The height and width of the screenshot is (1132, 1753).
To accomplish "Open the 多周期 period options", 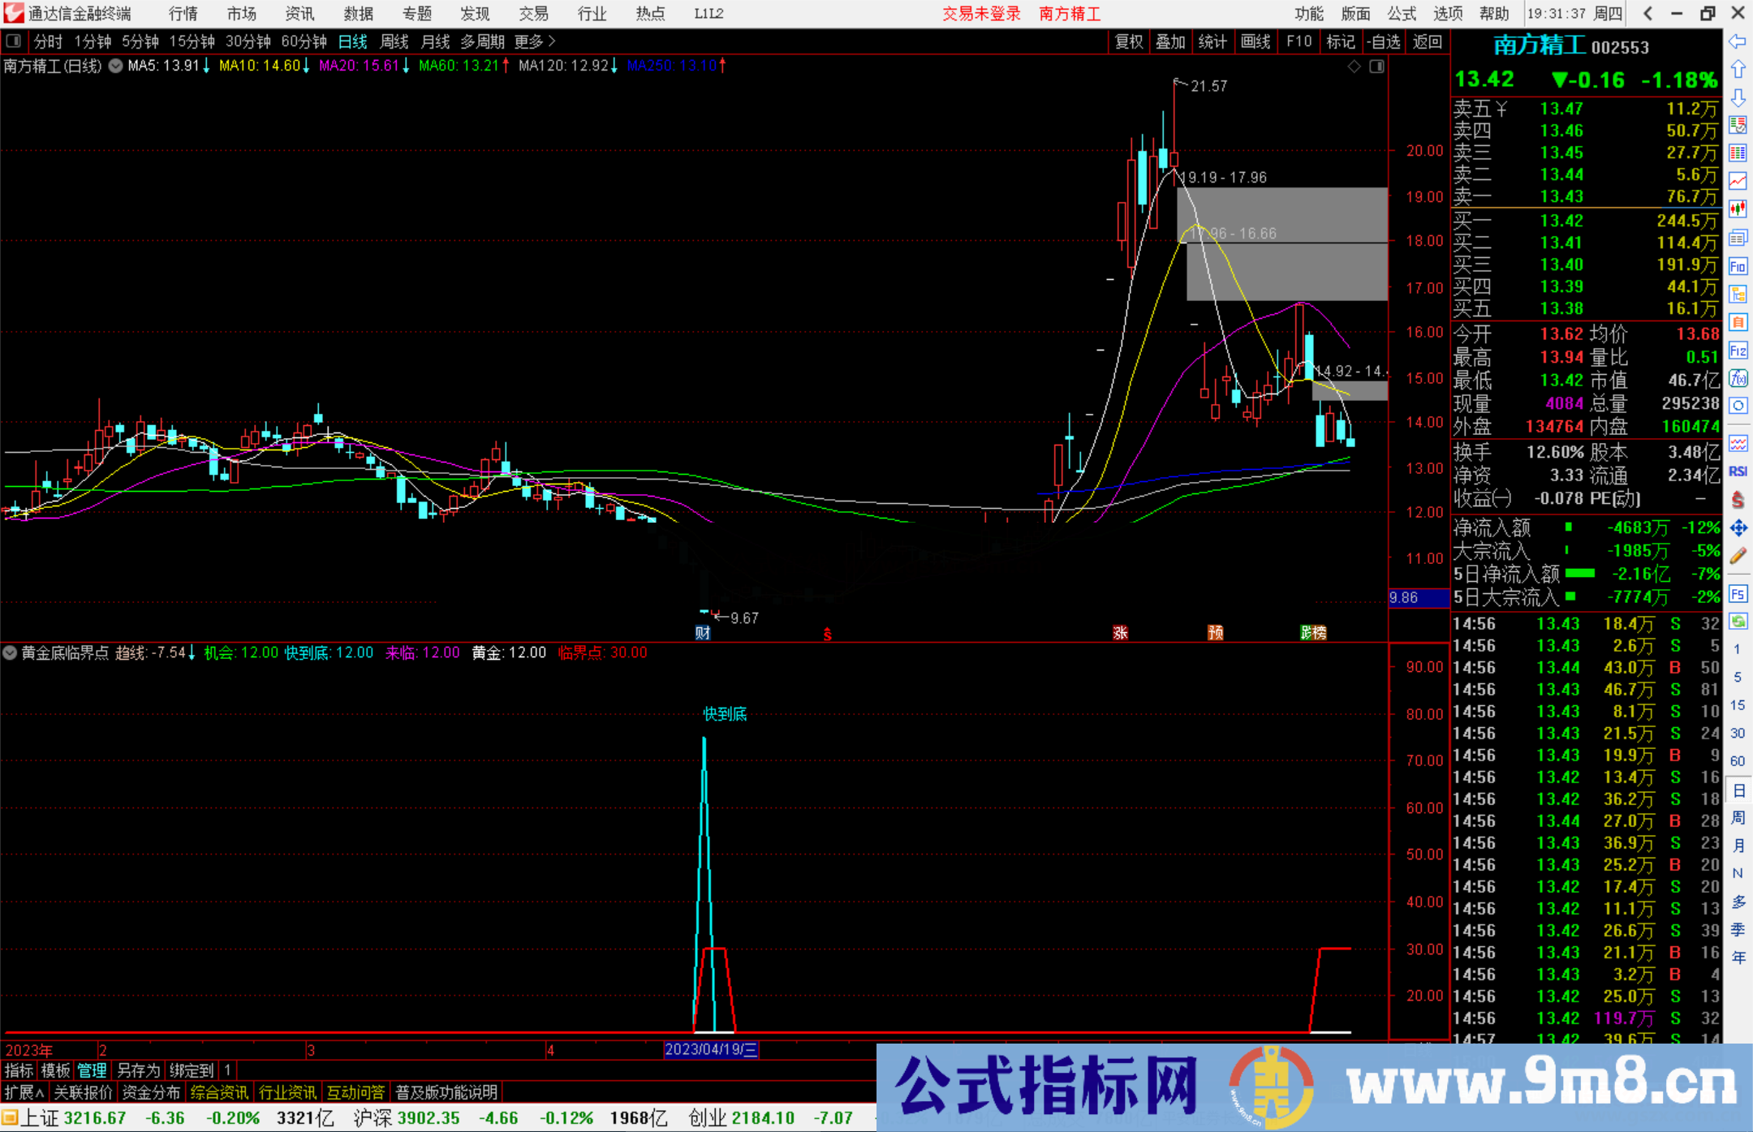I will point(482,41).
